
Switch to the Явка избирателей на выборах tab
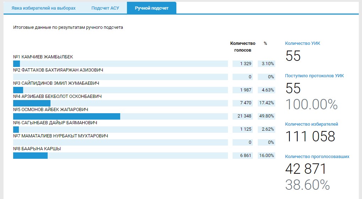coord(43,8)
